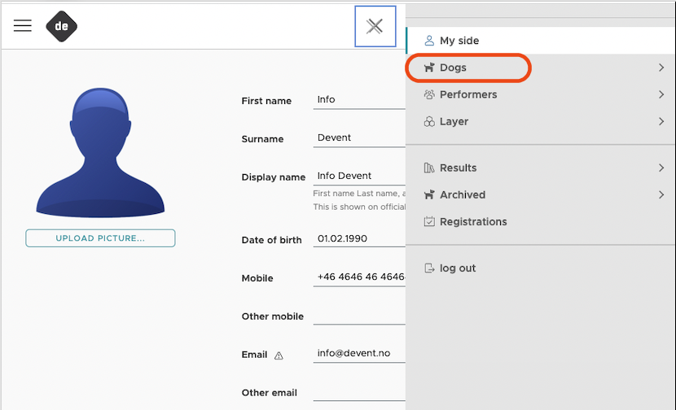Click the 'Mobile' label

coord(257,278)
